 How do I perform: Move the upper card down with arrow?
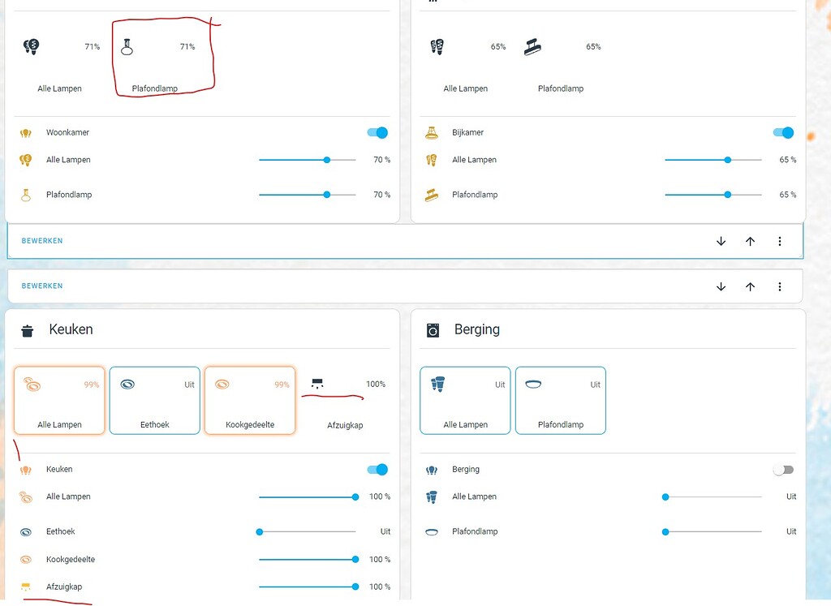pos(721,241)
